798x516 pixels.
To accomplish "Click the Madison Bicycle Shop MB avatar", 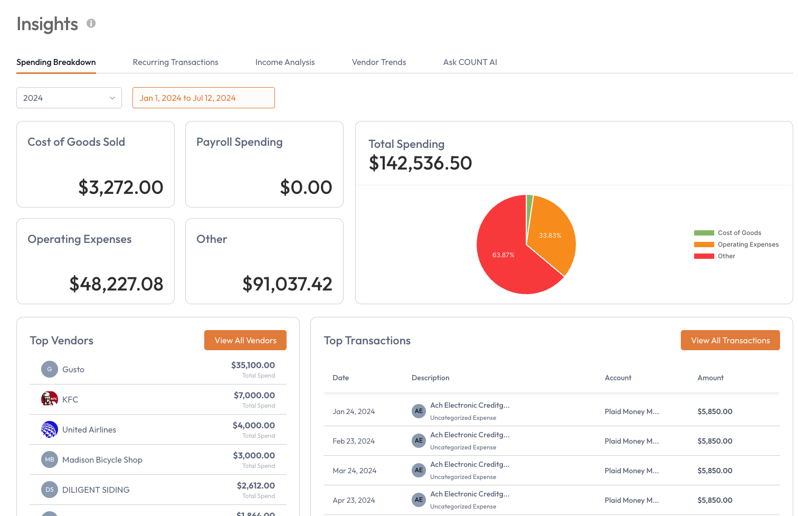I will 50,459.
